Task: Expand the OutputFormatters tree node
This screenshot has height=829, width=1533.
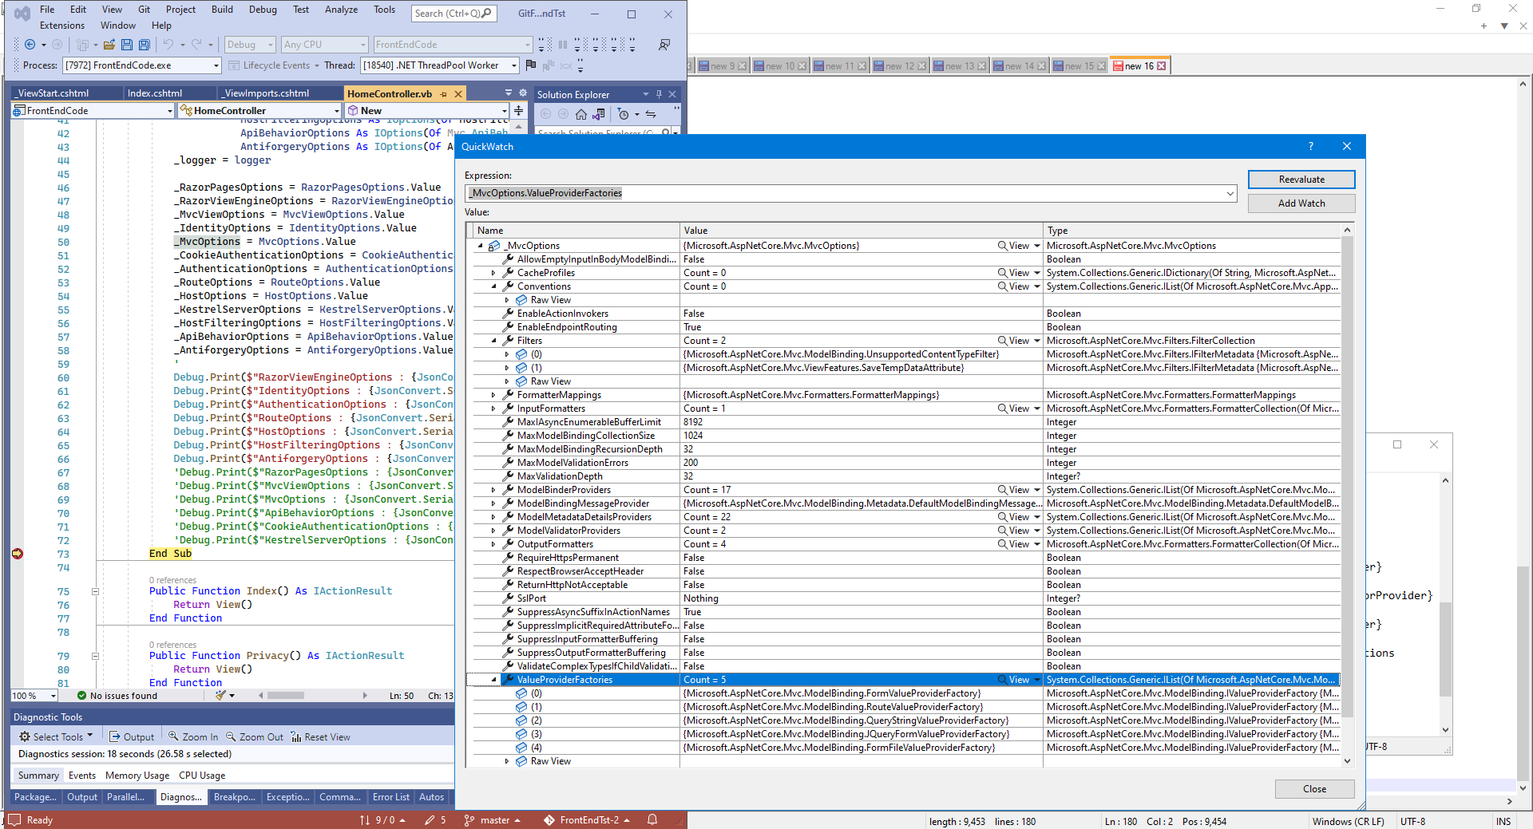Action: pos(493,544)
